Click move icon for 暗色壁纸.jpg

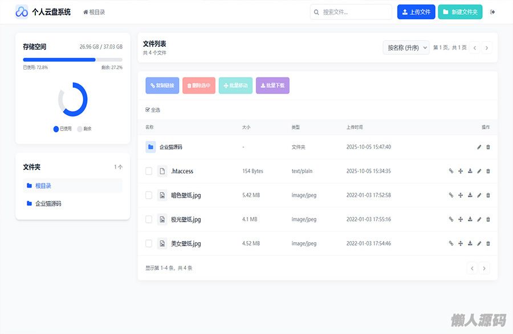coord(461,195)
